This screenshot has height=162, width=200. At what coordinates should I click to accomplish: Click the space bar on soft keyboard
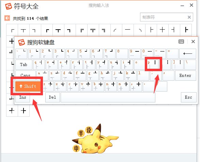tap(108, 97)
